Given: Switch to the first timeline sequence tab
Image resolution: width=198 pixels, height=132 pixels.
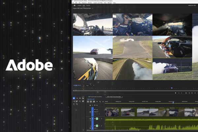Looking at the screenshot, I should 95,97.
